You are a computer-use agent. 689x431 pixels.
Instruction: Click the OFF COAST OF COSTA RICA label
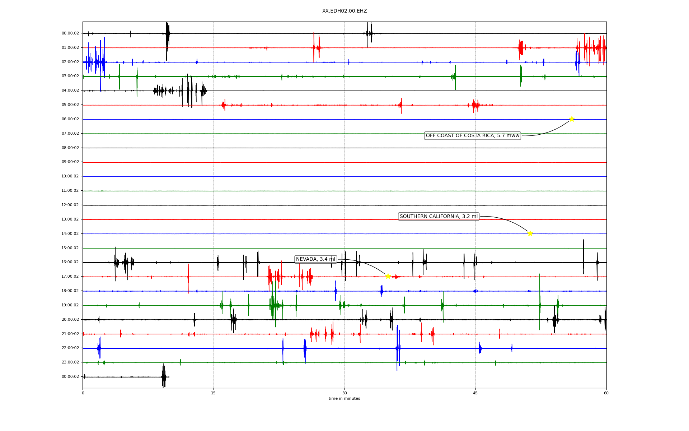472,135
